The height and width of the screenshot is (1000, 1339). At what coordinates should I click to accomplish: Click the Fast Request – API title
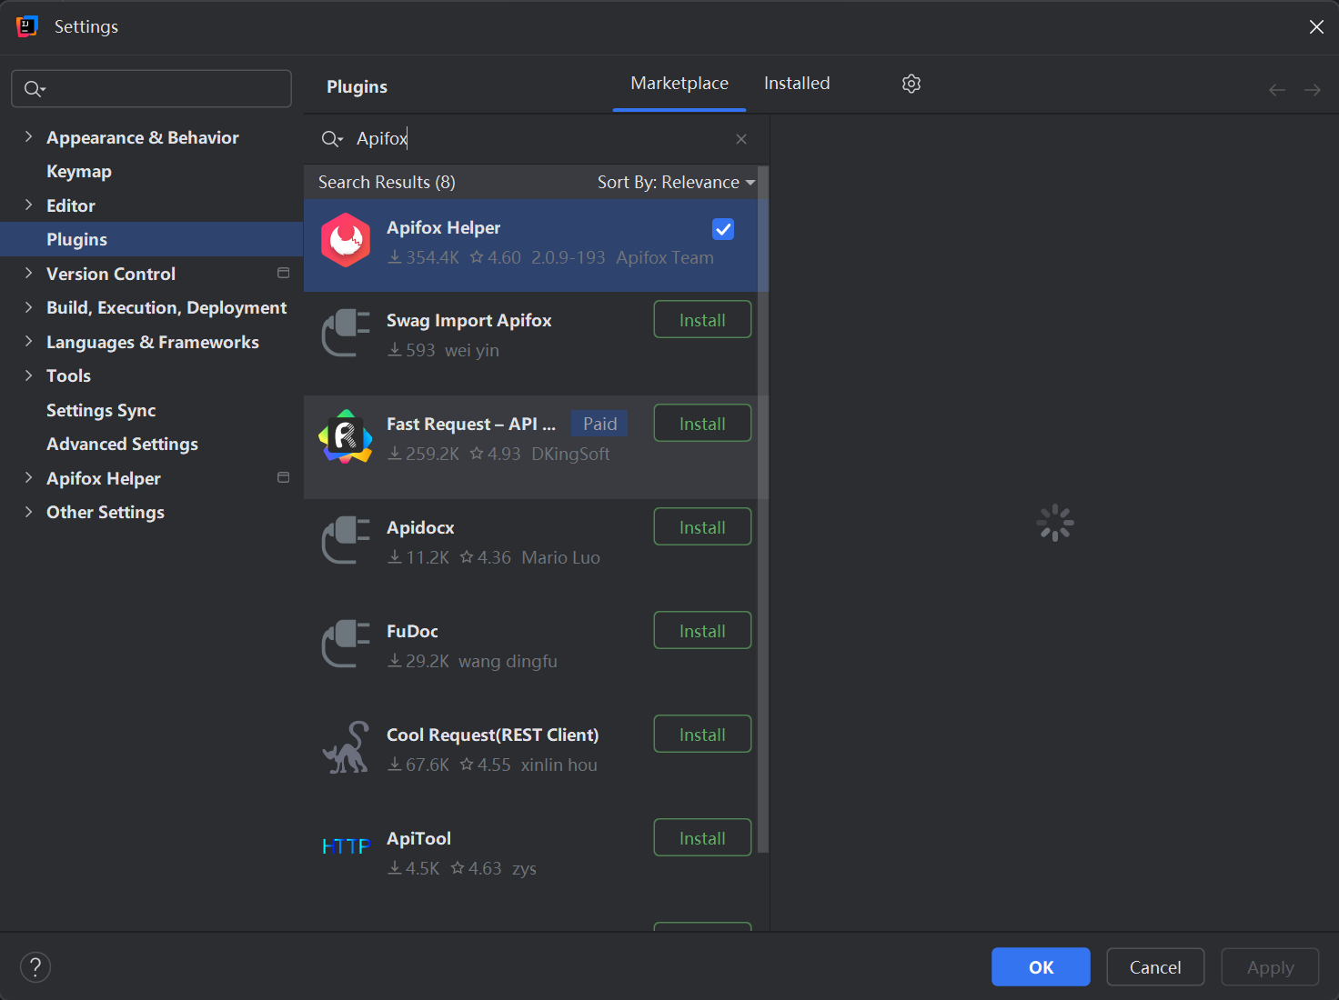click(471, 424)
